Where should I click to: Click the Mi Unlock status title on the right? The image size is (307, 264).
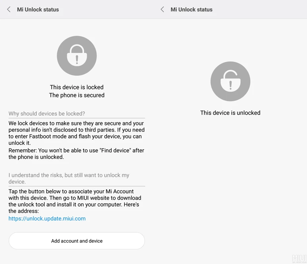click(191, 9)
